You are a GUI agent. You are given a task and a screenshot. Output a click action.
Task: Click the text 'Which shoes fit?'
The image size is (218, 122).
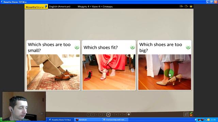pyautogui.click(x=101, y=47)
